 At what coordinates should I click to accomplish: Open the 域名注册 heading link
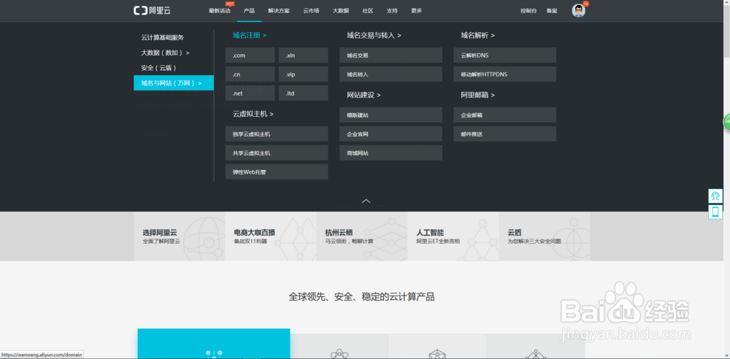click(250, 35)
